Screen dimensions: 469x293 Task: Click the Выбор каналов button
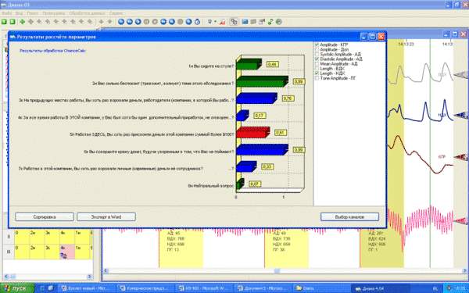point(349,217)
